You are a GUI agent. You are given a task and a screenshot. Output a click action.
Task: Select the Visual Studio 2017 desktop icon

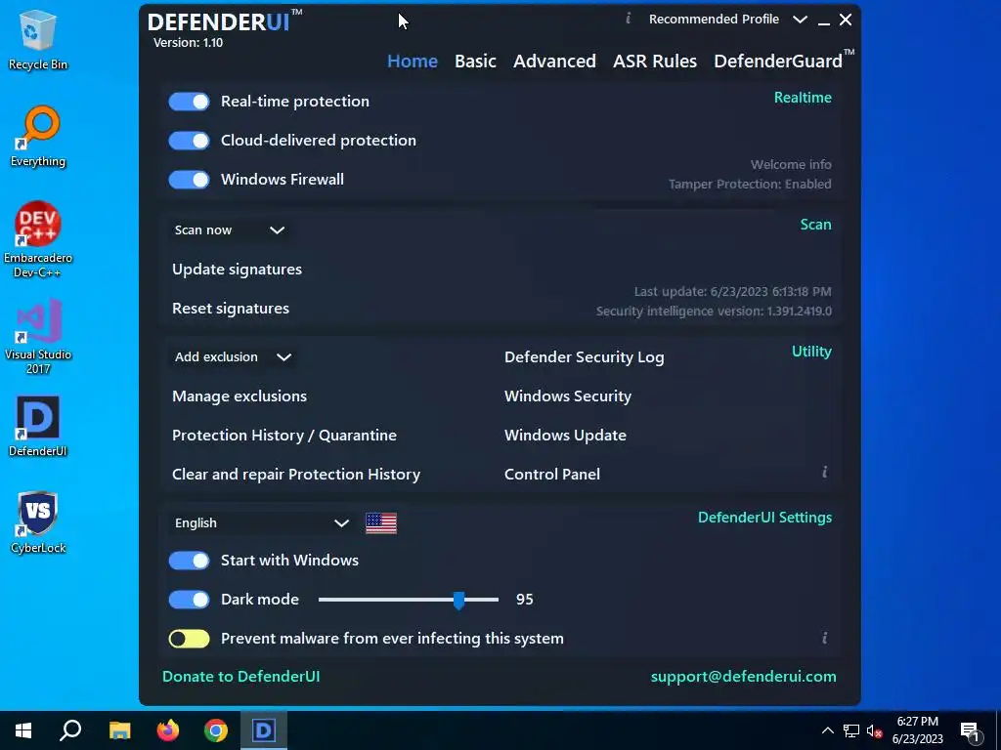pyautogui.click(x=38, y=336)
